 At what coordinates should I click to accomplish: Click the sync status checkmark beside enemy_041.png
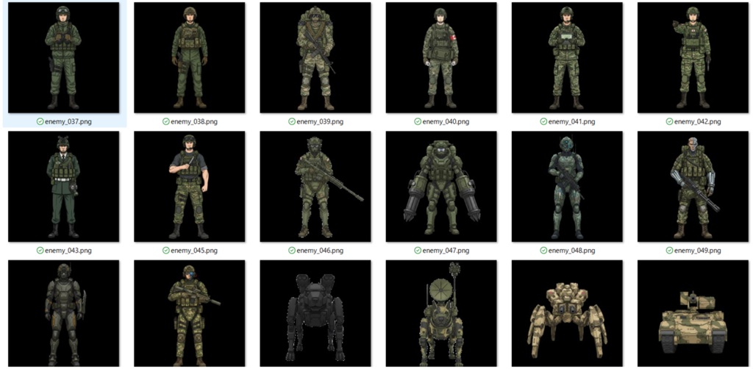[543, 122]
